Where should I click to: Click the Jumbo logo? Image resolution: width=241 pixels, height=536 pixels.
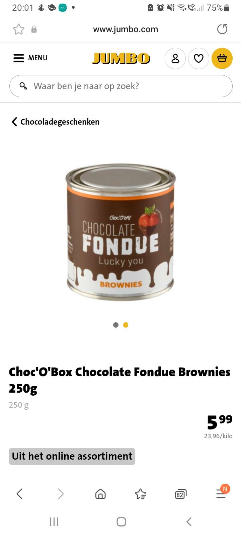pyautogui.click(x=121, y=58)
